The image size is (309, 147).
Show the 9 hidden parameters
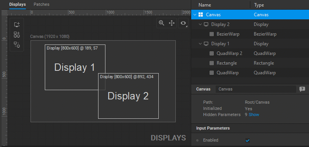click(x=254, y=115)
